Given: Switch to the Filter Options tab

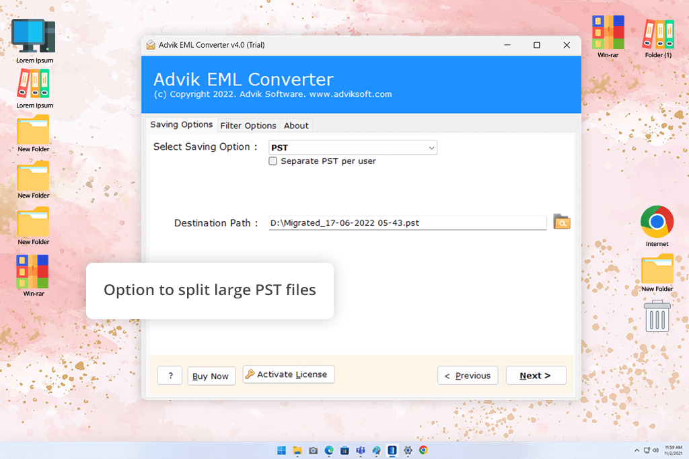Looking at the screenshot, I should coord(248,126).
